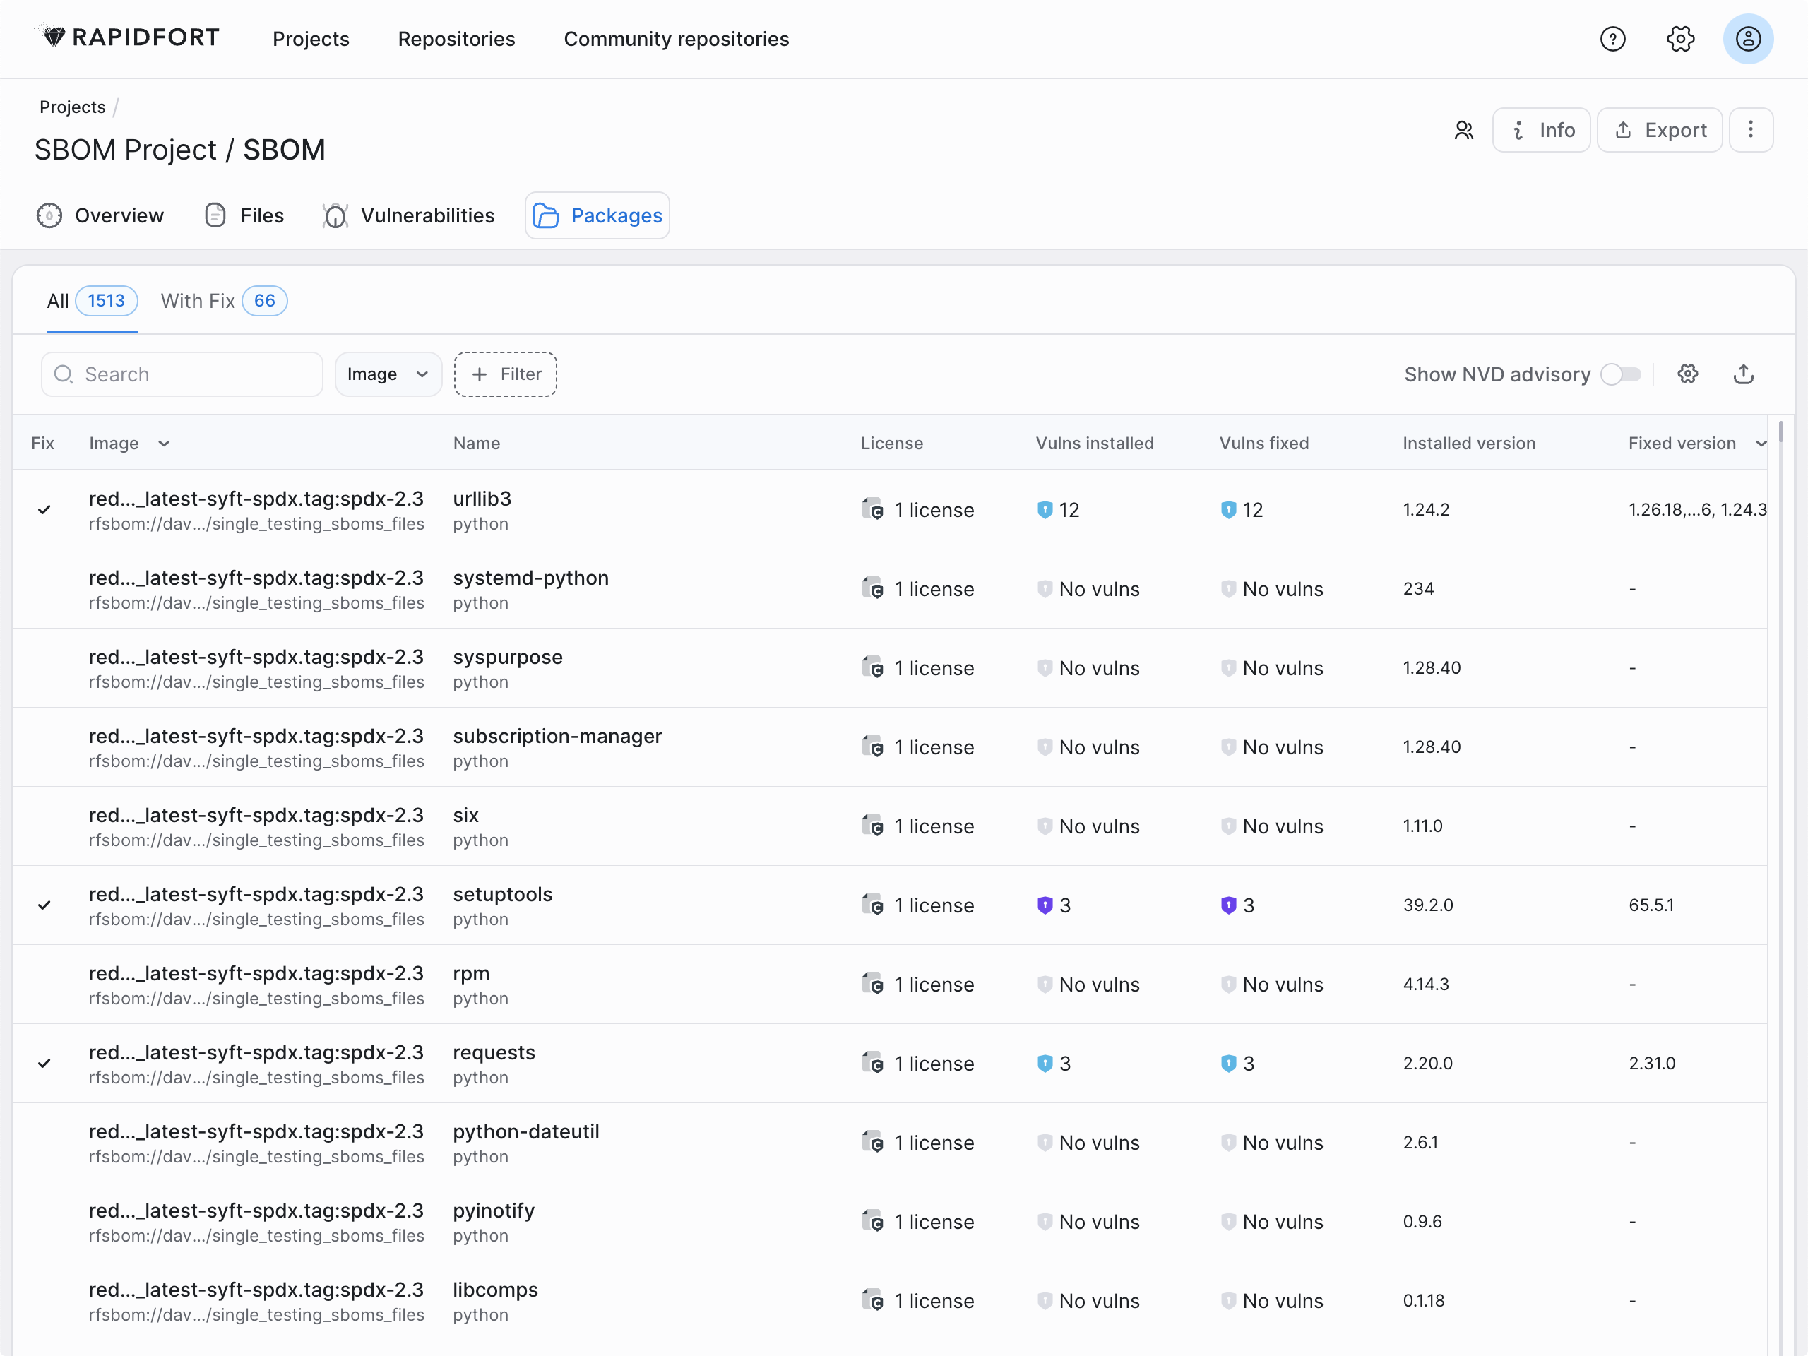Click installed version 2.20.0 for requests

pos(1427,1063)
